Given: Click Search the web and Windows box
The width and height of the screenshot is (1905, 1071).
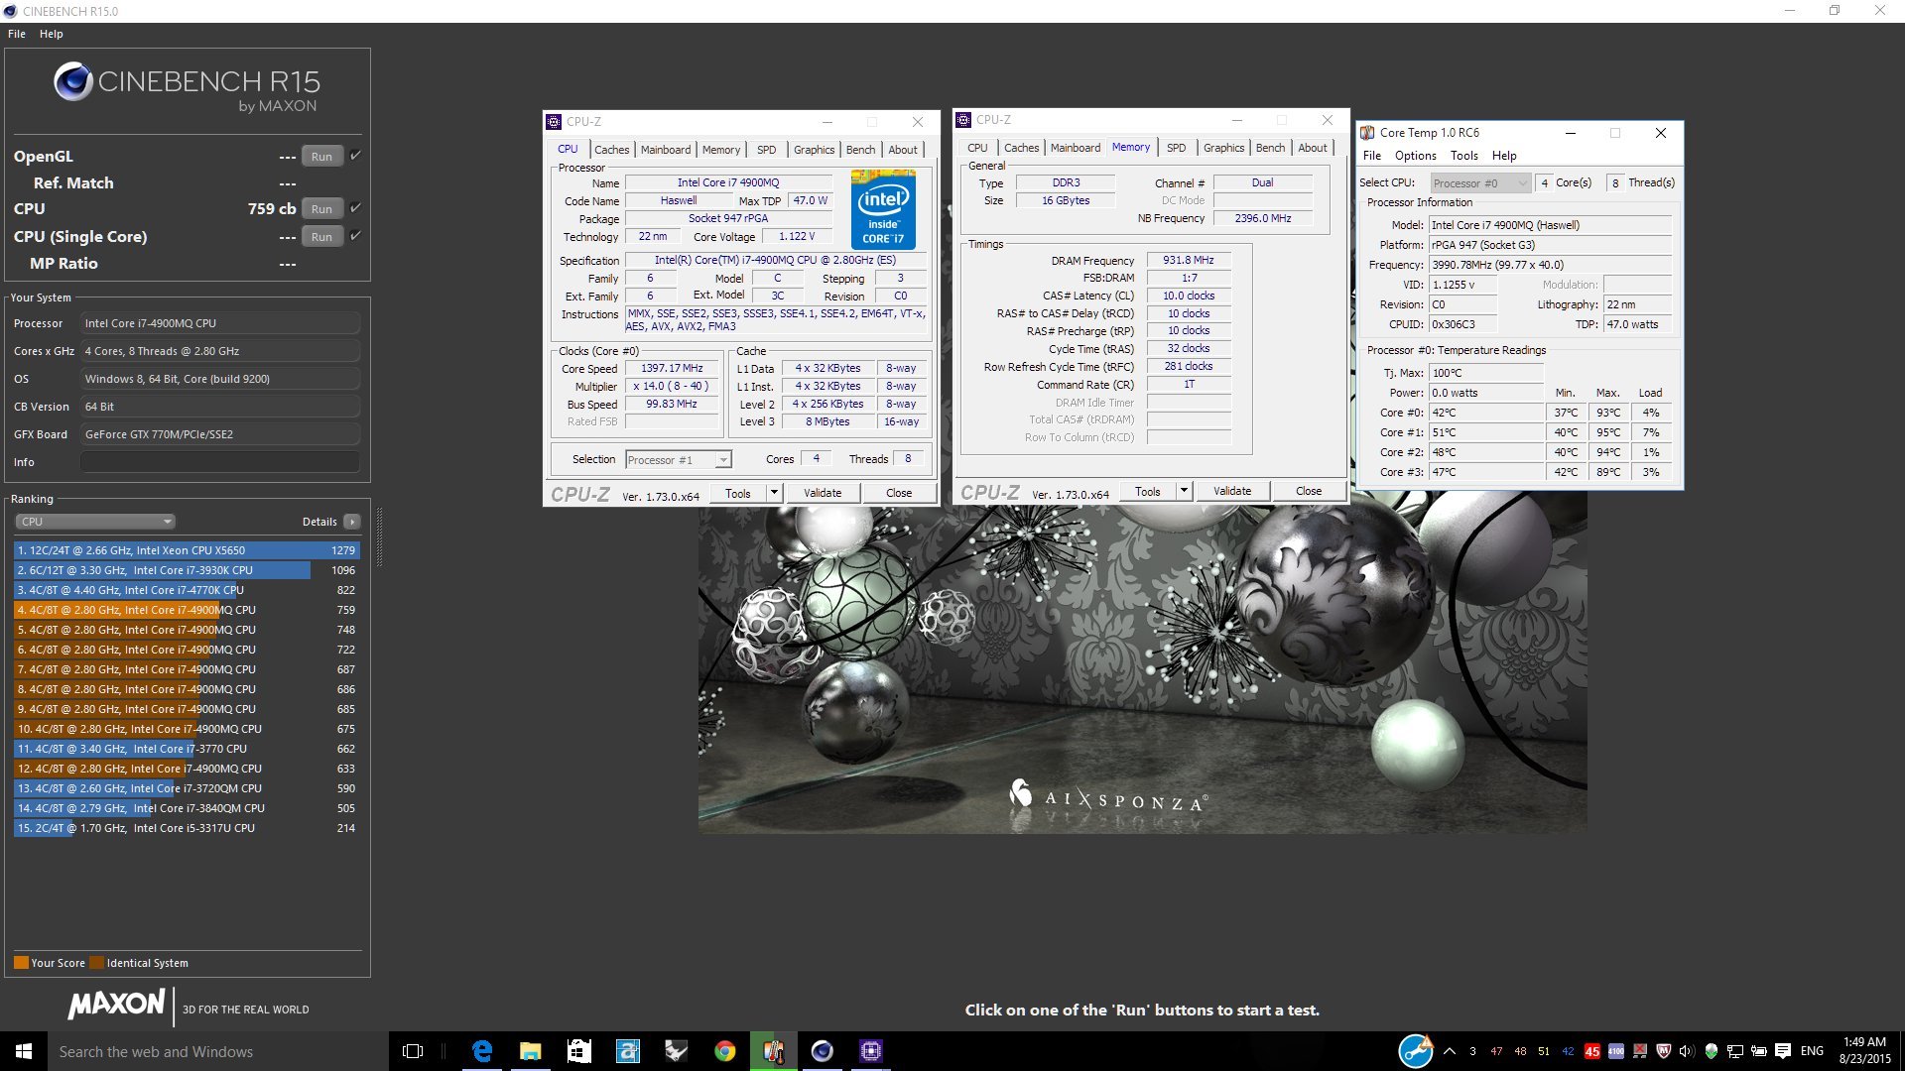Looking at the screenshot, I should pyautogui.click(x=218, y=1051).
